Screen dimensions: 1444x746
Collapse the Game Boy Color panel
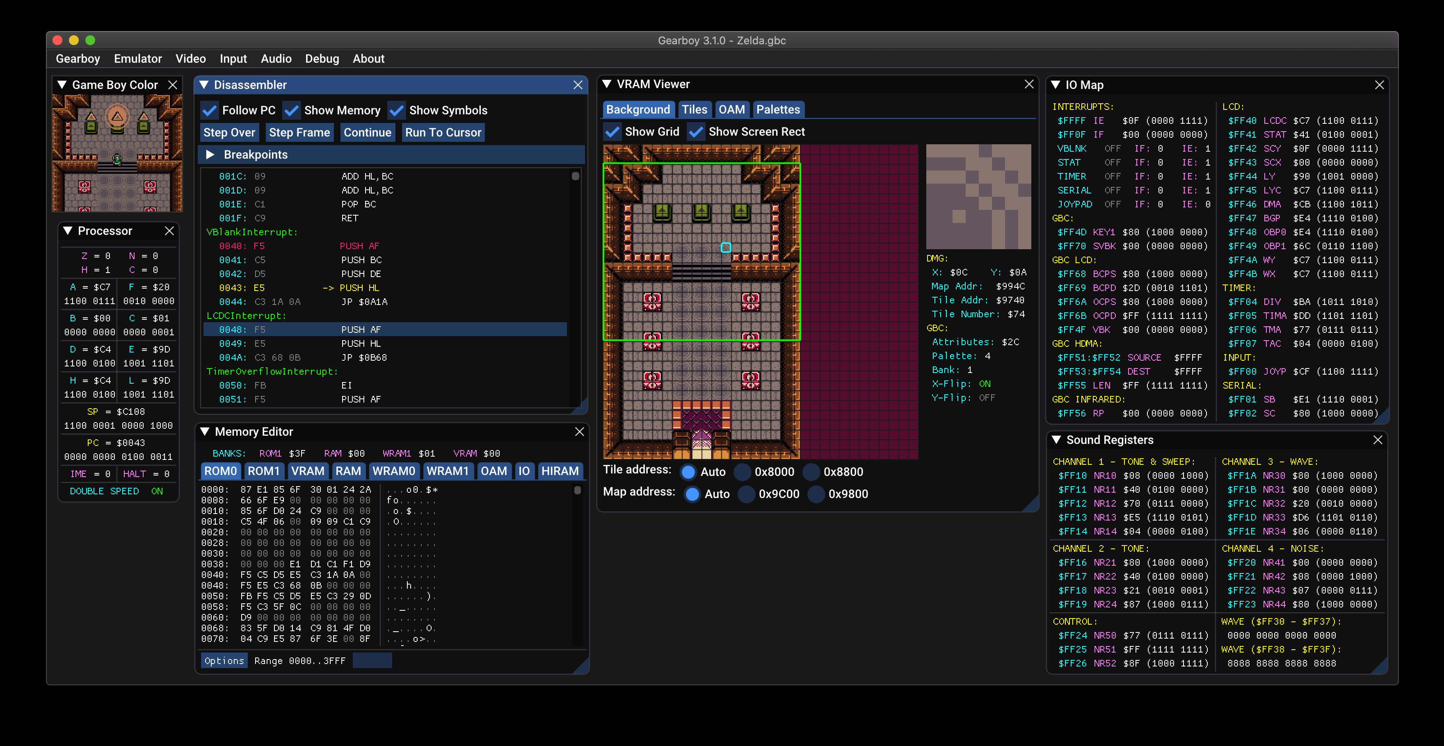tap(62, 84)
